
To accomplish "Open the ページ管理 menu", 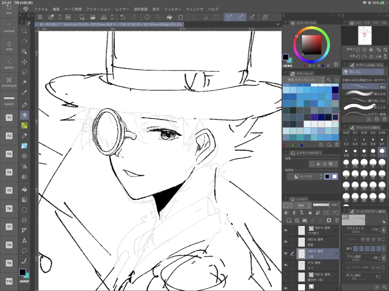I will point(73,9).
